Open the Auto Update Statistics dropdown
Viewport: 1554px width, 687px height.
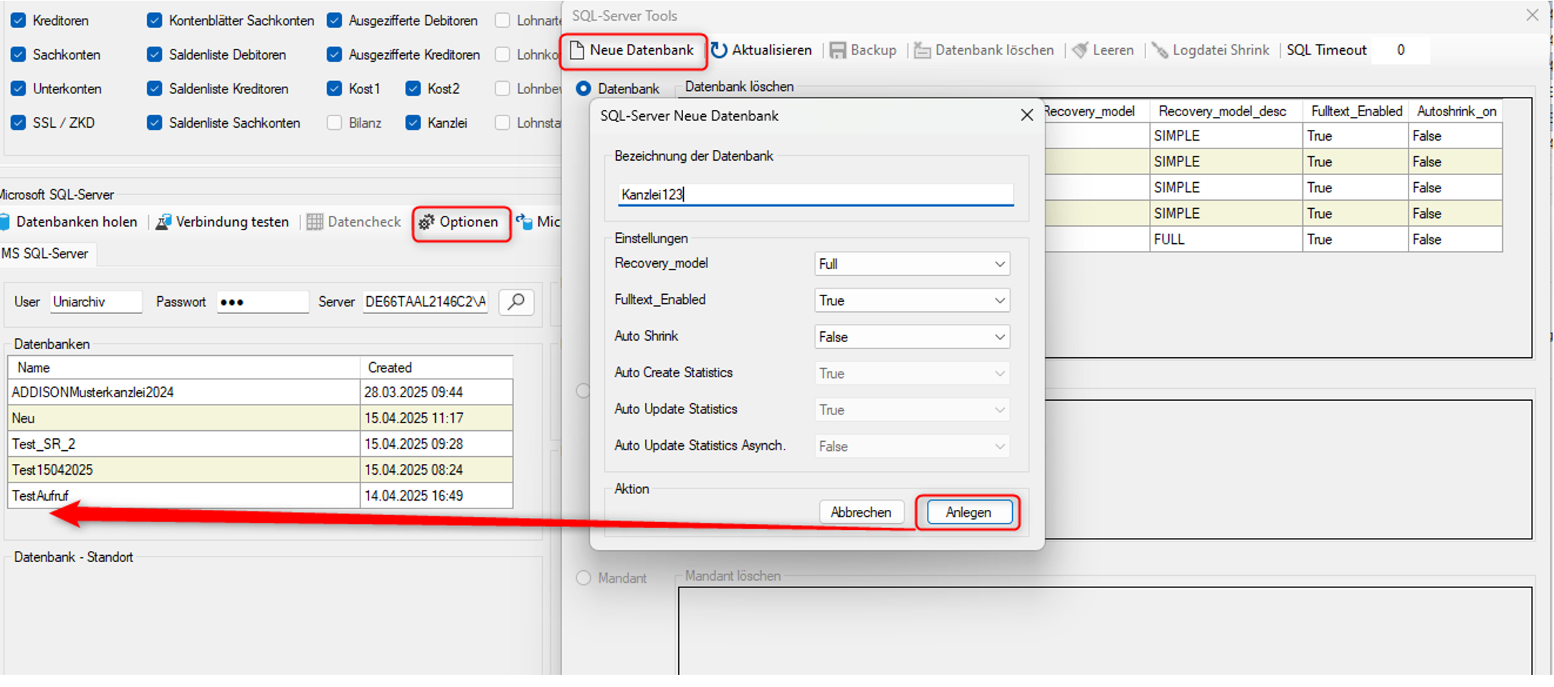912,410
